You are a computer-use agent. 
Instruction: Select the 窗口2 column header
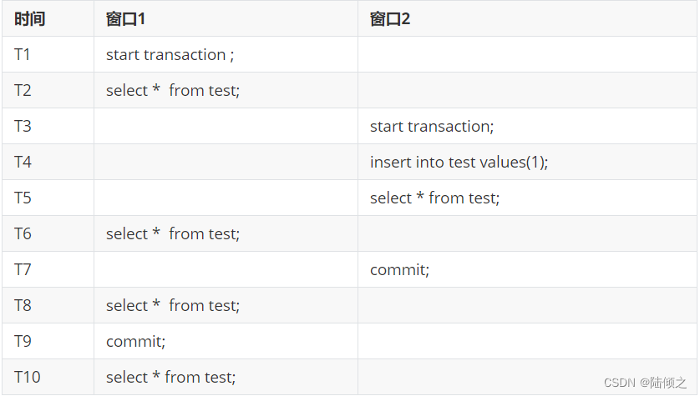coord(390,19)
